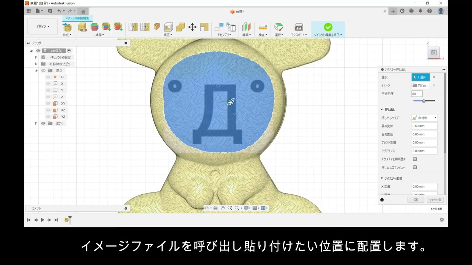Select the pan hand tool
The image size is (472, 265).
pyautogui.click(x=223, y=208)
